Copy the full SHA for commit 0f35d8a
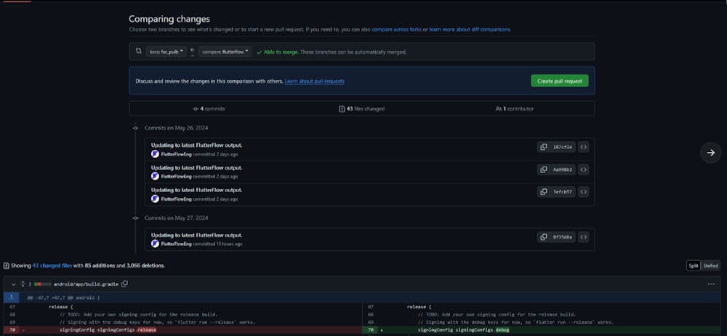The width and height of the screenshot is (727, 336). [x=542, y=236]
